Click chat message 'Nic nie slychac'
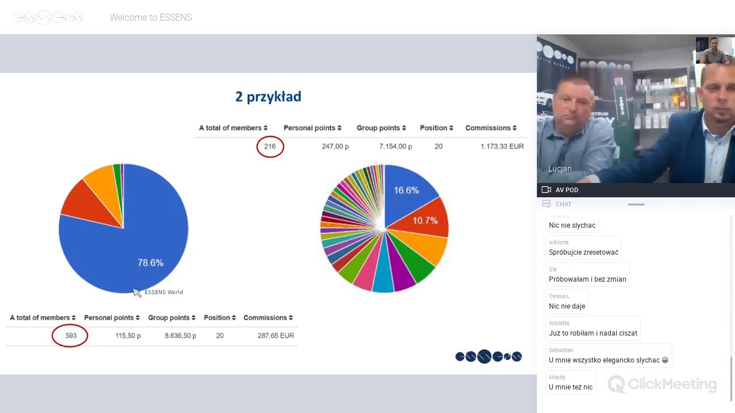This screenshot has width=735, height=413. click(x=572, y=225)
